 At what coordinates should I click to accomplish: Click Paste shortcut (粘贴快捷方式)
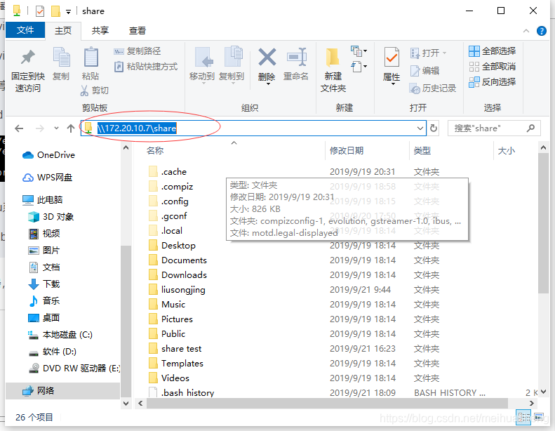tap(146, 67)
